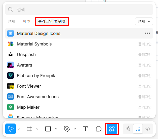The width and height of the screenshot is (158, 139).
Task: Select the Rectangle shape tool
Action: [48, 129]
